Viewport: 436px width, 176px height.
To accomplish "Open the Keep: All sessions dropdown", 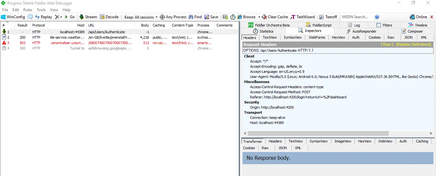I will click(141, 17).
